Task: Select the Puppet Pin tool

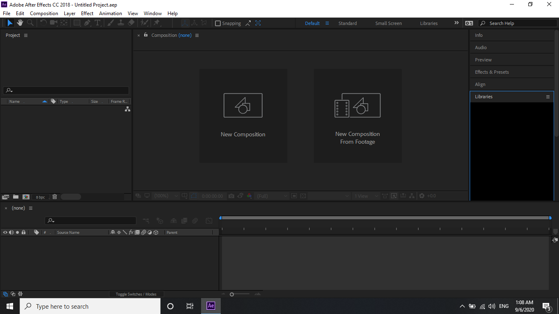Action: click(x=157, y=23)
